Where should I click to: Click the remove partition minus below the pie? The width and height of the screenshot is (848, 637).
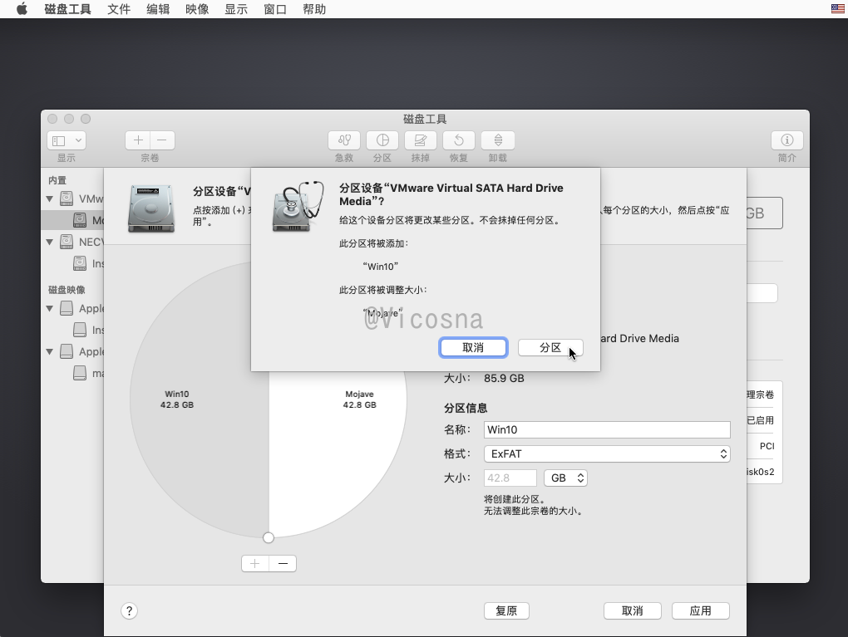click(283, 564)
